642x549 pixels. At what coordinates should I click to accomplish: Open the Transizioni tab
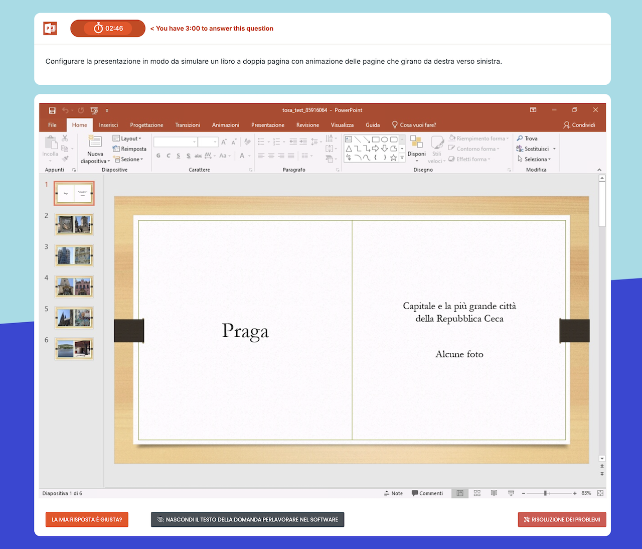click(188, 125)
